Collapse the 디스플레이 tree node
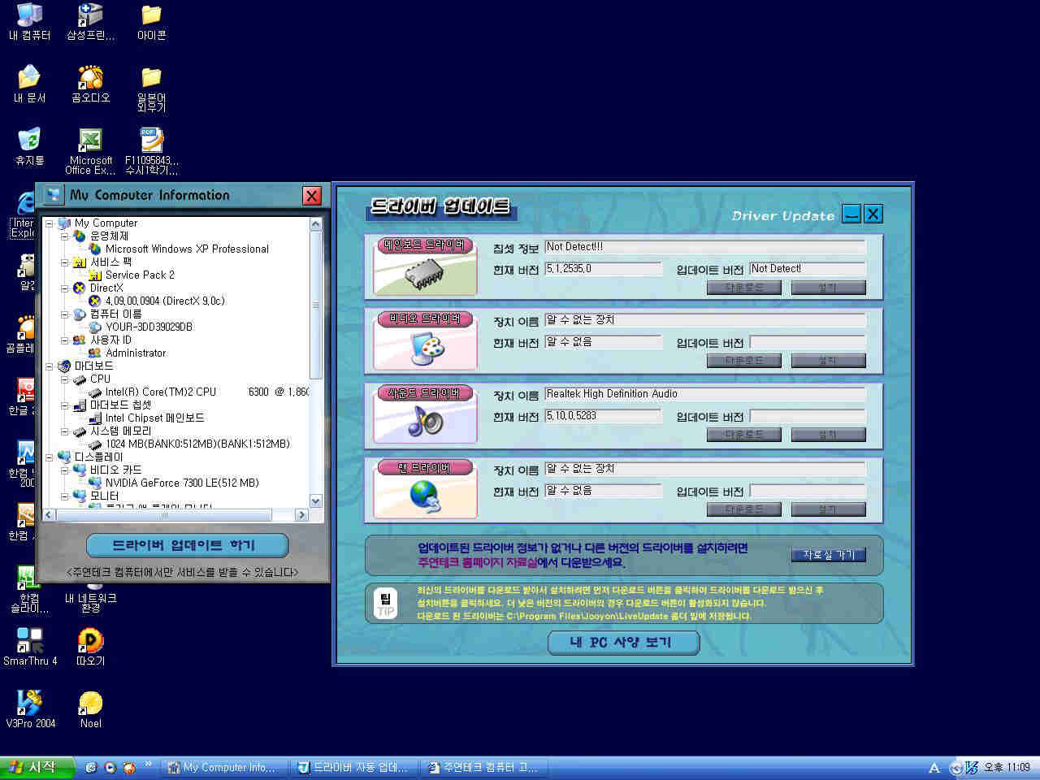This screenshot has width=1040, height=780. [x=49, y=457]
